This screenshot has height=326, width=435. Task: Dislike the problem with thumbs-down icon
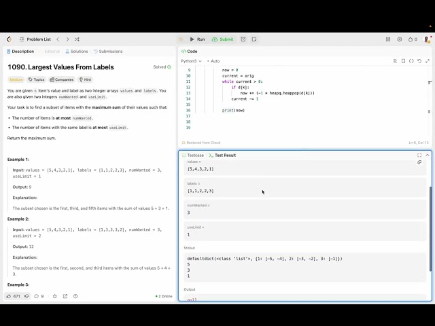click(27, 296)
